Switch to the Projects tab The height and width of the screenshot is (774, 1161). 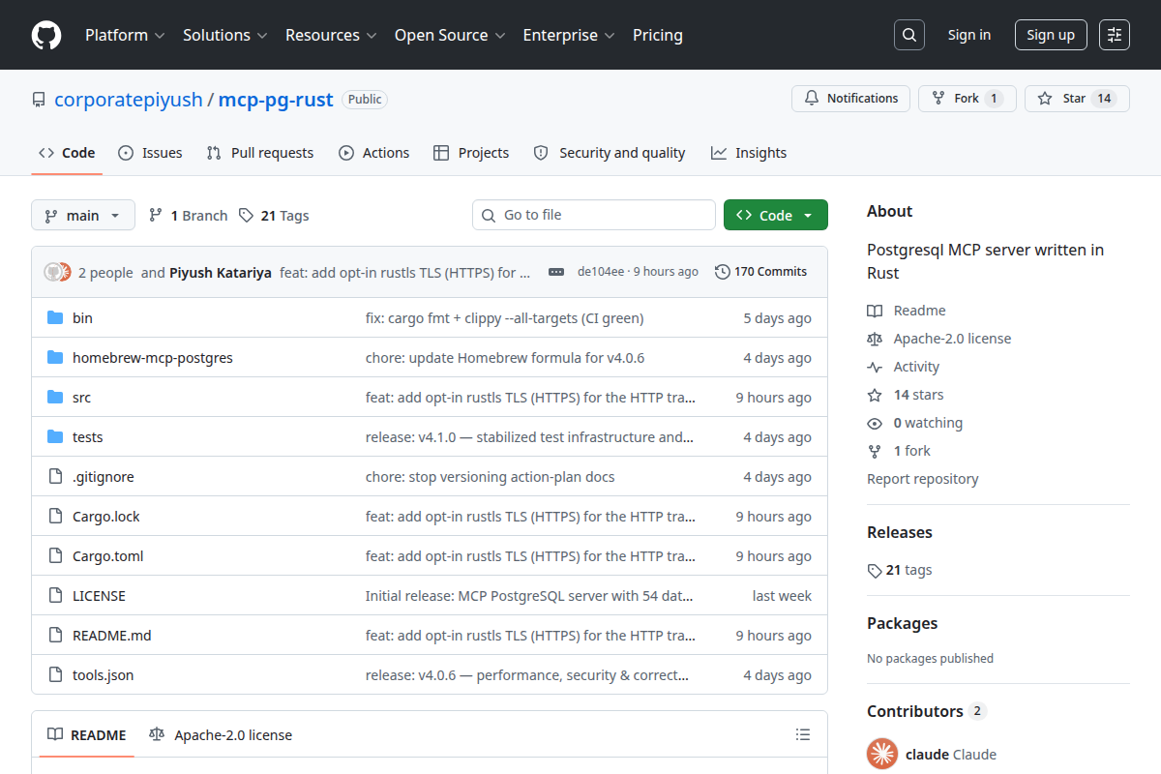coord(471,153)
